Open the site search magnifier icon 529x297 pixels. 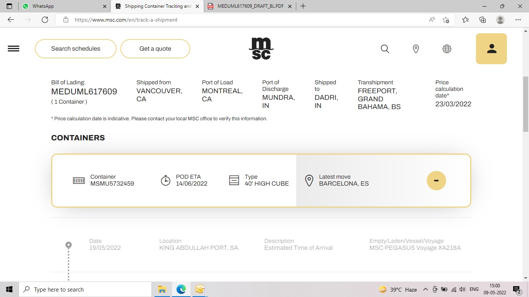point(385,49)
